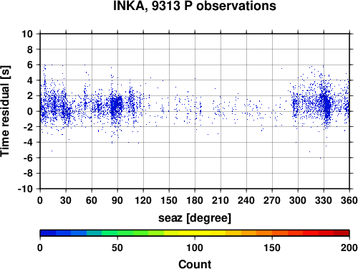This screenshot has height=269, width=358.
Task: Click the y-axis tick label 10
Action: (27, 34)
